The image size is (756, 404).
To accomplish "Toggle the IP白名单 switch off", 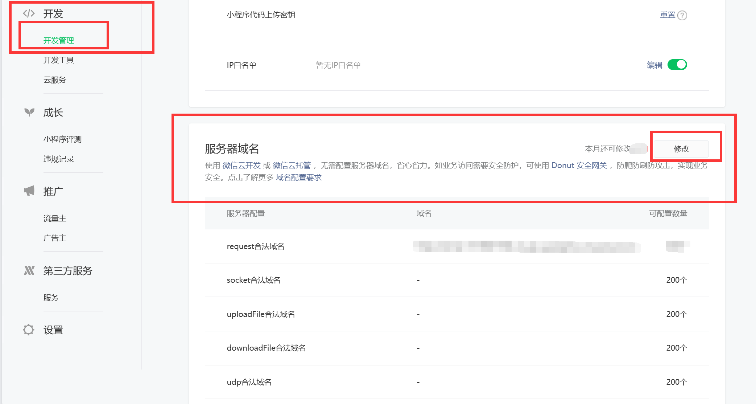I will [x=677, y=65].
